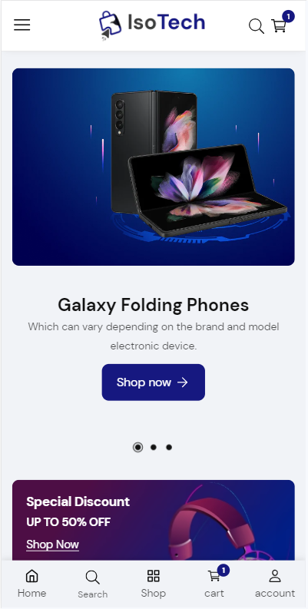Open the cart icon in the bottom bar
The width and height of the screenshot is (308, 609).
(214, 576)
